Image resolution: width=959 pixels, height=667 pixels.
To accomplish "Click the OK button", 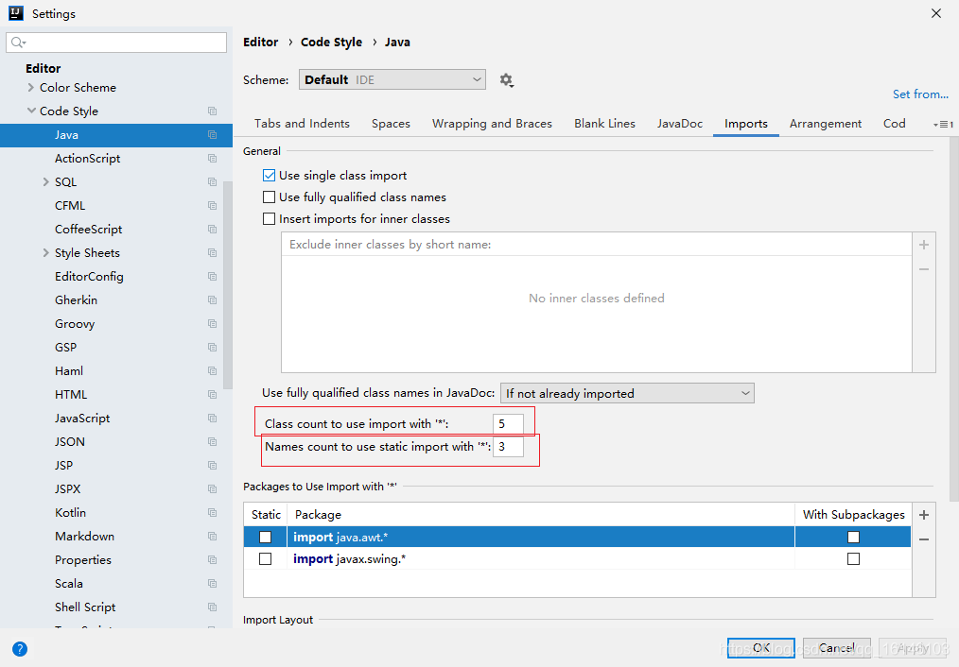I will click(760, 648).
